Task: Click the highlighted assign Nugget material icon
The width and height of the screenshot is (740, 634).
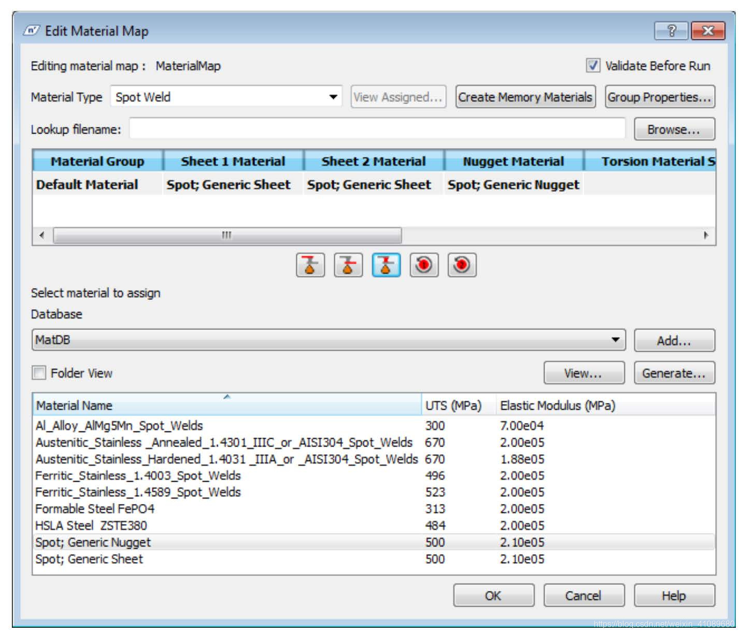Action: coord(387,265)
